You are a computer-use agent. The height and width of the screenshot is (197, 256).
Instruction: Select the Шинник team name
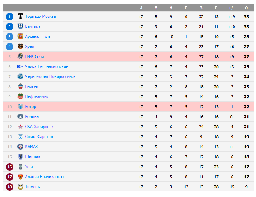(33, 157)
